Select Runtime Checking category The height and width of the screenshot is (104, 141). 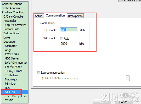[13, 12]
